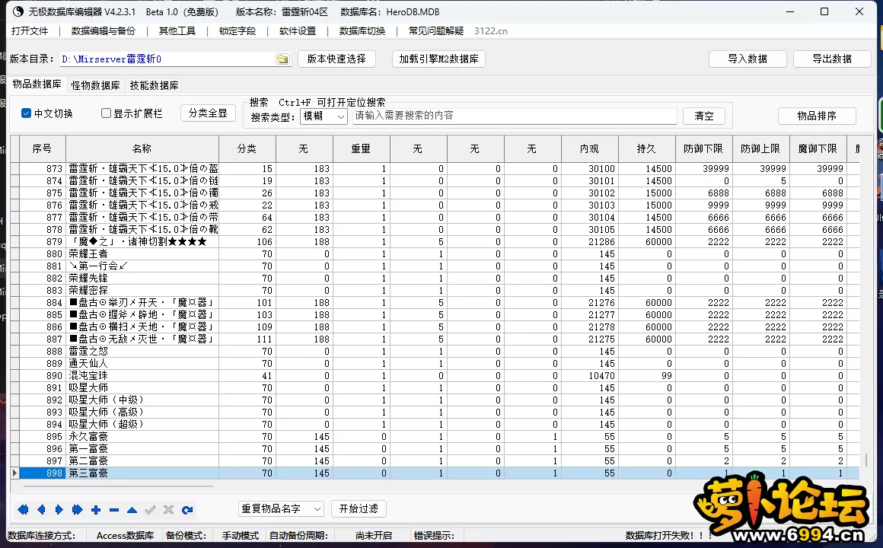This screenshot has height=548, width=883.
Task: Click the 清空 search button
Action: 704,116
